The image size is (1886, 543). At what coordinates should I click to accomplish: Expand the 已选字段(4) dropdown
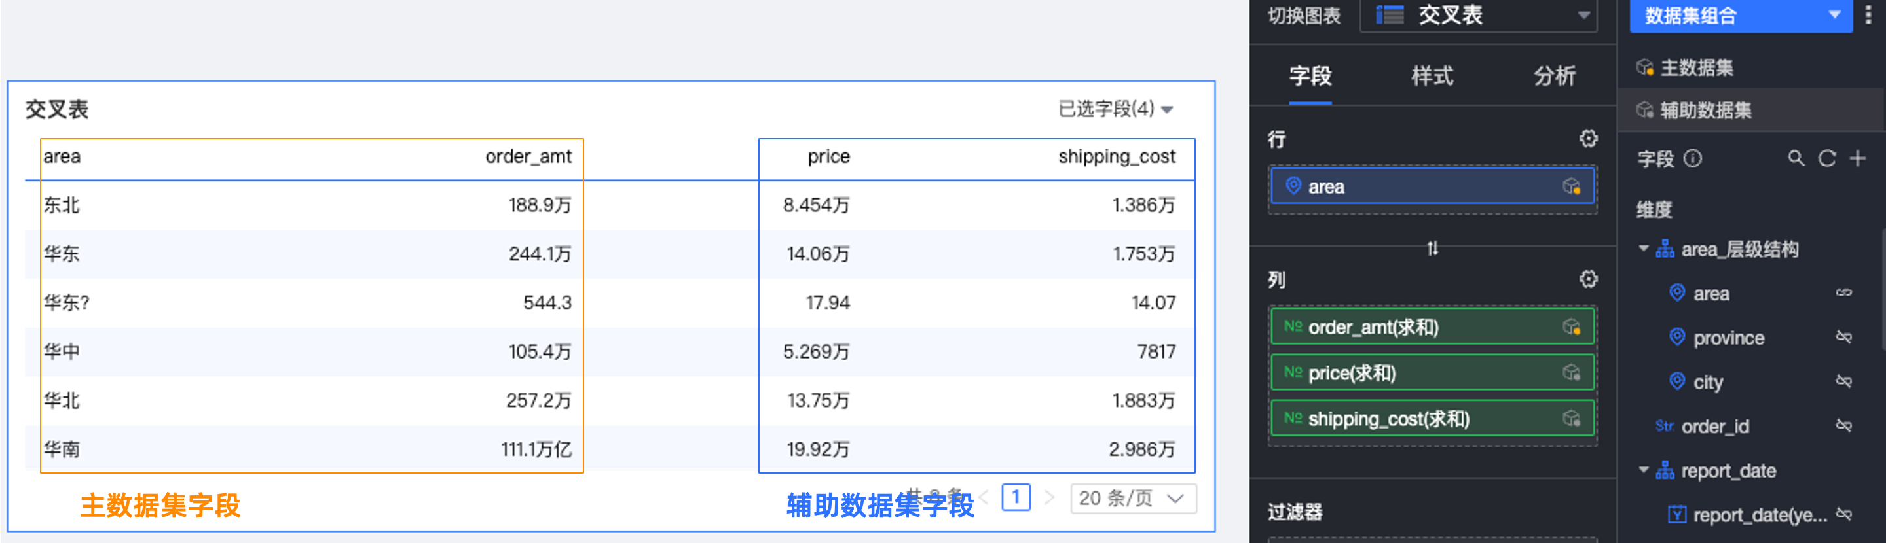coord(1116,109)
